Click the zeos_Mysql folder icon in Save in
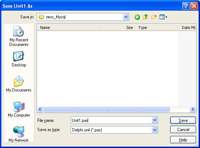Screen dimensions: 200x148 41,17
